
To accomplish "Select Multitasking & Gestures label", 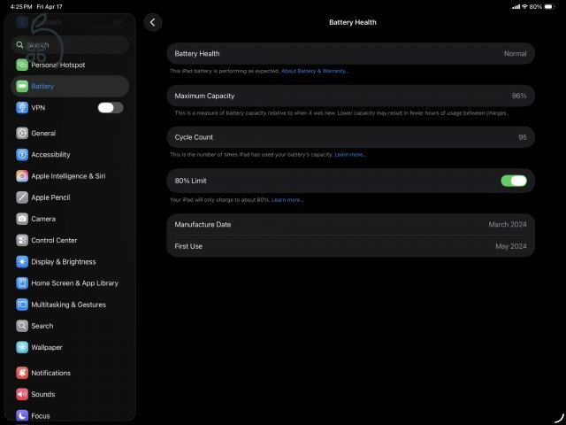I will point(69,305).
